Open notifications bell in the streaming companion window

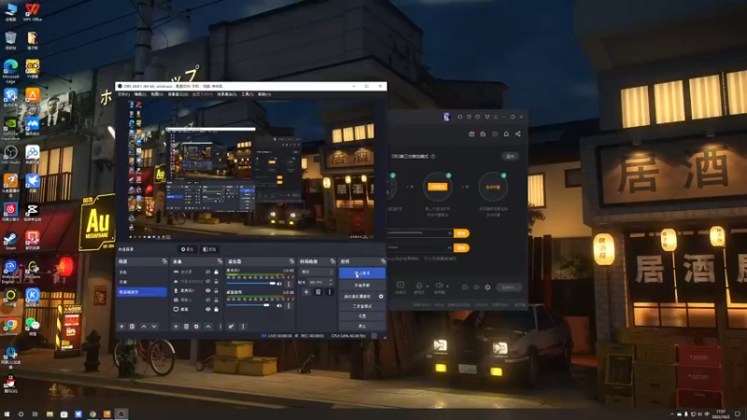pos(506,134)
